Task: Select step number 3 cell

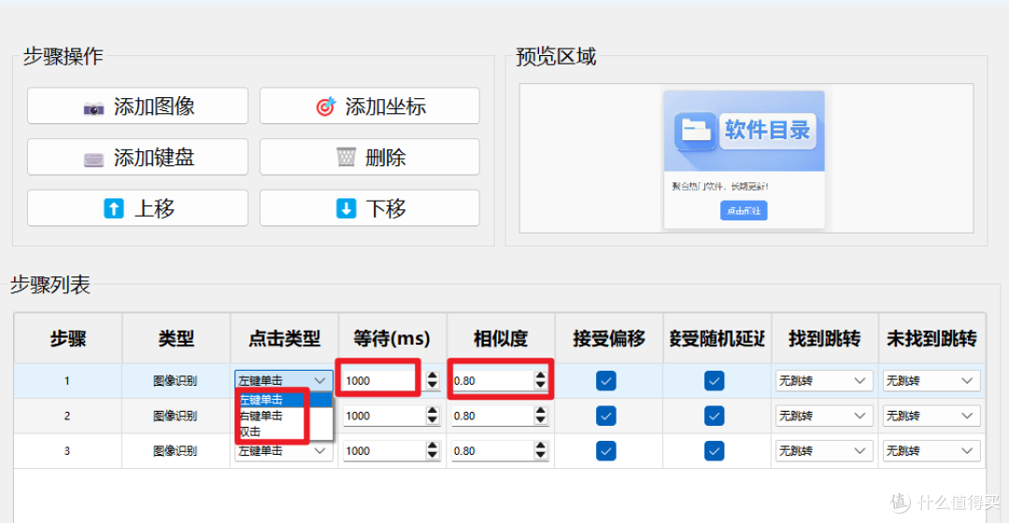Action: click(67, 451)
